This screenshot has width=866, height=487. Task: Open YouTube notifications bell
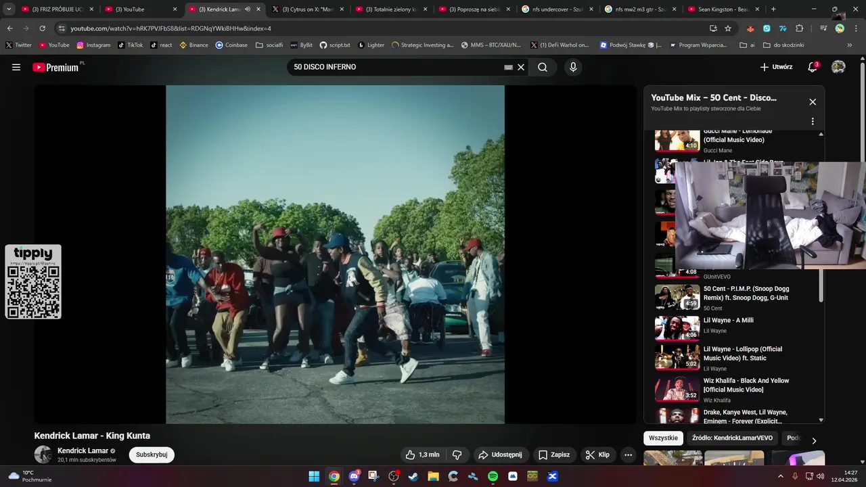pyautogui.click(x=813, y=67)
